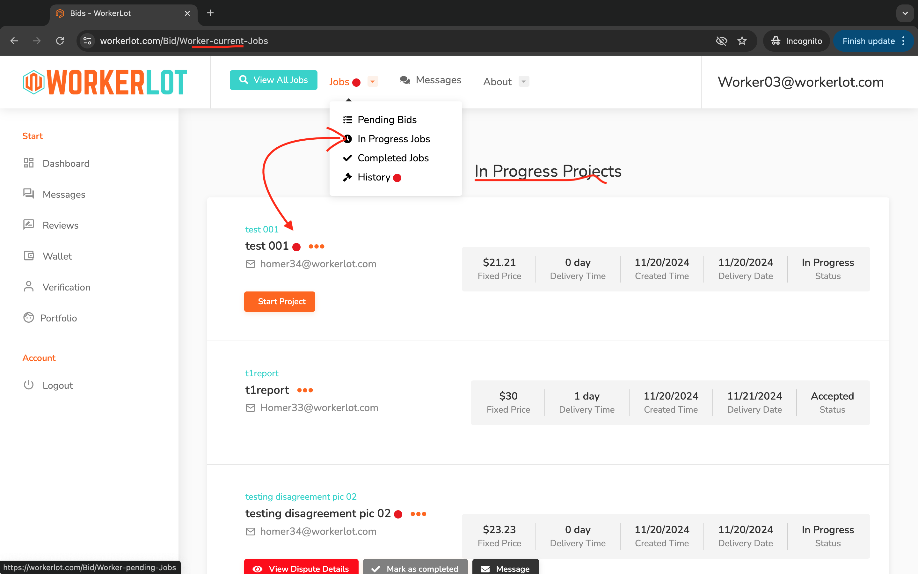Click Start Project button for test 001
This screenshot has height=574, width=918.
coord(281,301)
